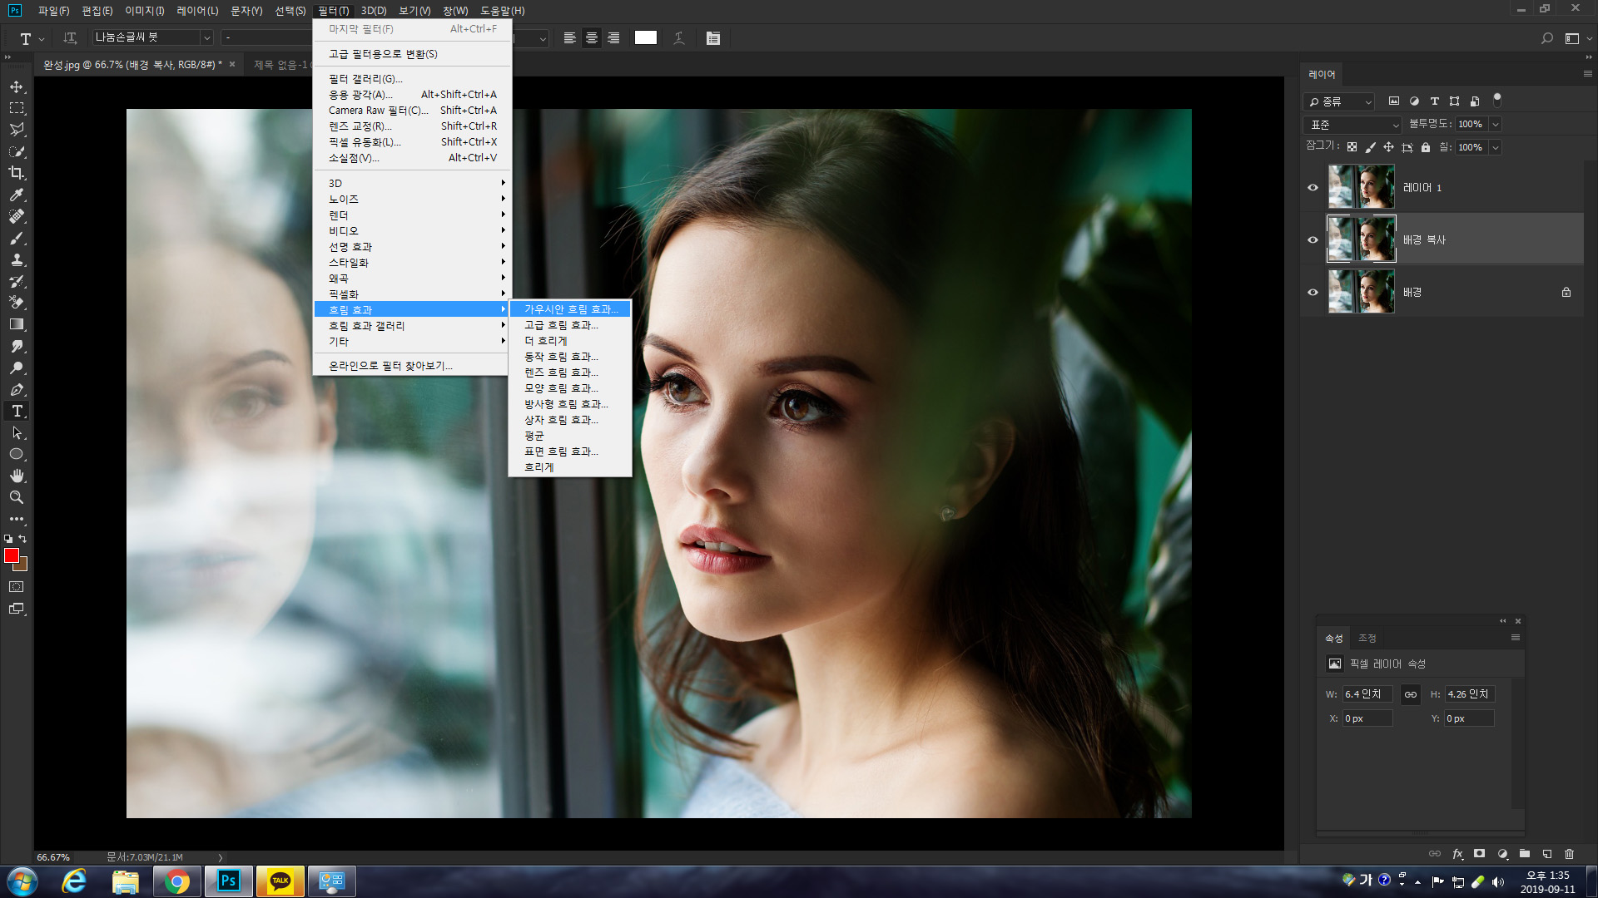Click delete layer trash icon

click(x=1569, y=854)
